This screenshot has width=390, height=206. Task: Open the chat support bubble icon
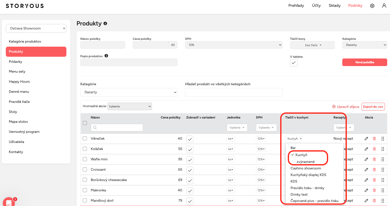click(9, 202)
